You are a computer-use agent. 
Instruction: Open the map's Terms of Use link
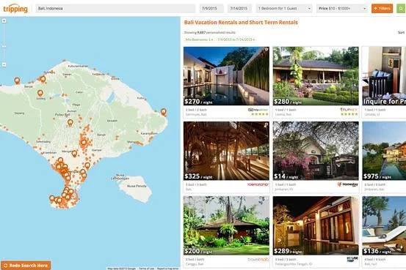147,269
